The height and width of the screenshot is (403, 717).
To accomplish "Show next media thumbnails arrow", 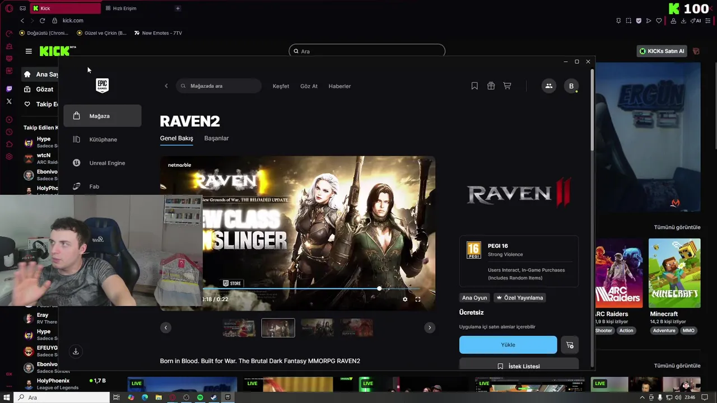I will pyautogui.click(x=430, y=327).
